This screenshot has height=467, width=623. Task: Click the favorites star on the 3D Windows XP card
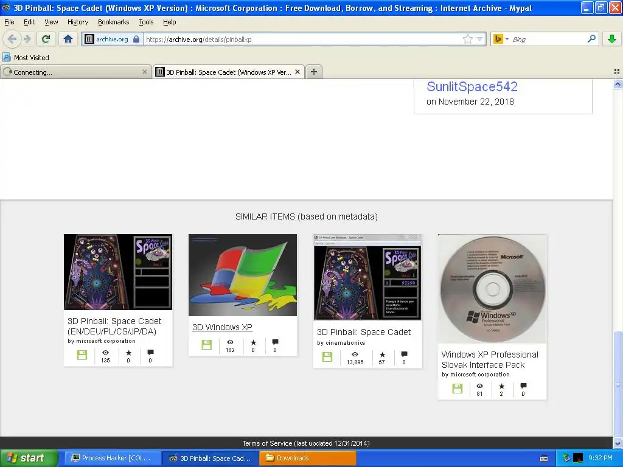click(253, 342)
